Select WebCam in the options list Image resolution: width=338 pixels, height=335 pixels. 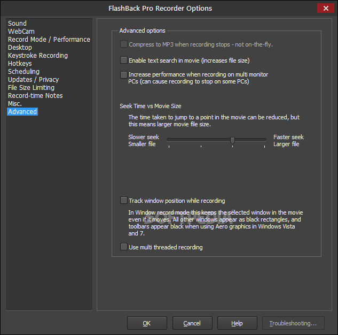tap(21, 32)
